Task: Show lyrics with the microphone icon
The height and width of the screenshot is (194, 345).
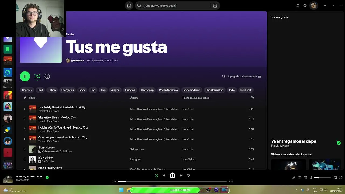Action: click(294, 178)
